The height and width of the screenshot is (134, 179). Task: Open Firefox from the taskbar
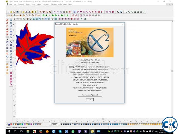coord(41,131)
